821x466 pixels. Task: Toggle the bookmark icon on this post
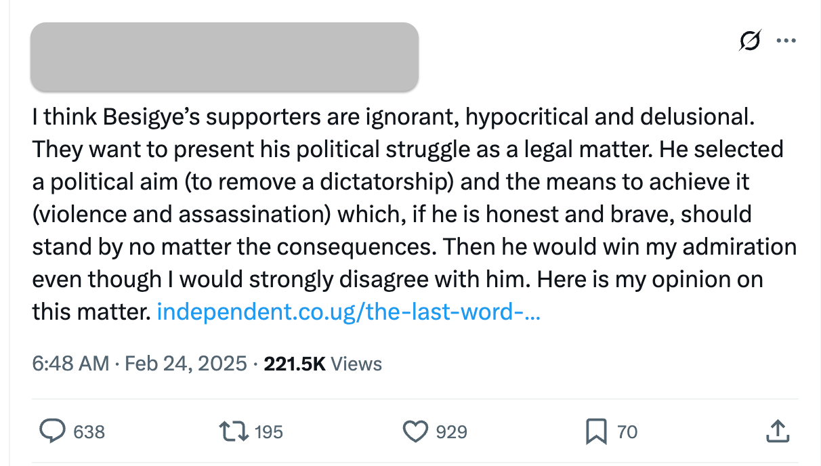595,431
